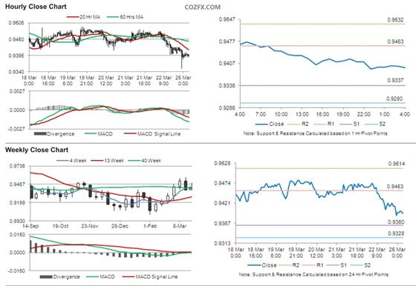Click the 0.9328 support label
The width and height of the screenshot is (416, 286).
tap(396, 233)
